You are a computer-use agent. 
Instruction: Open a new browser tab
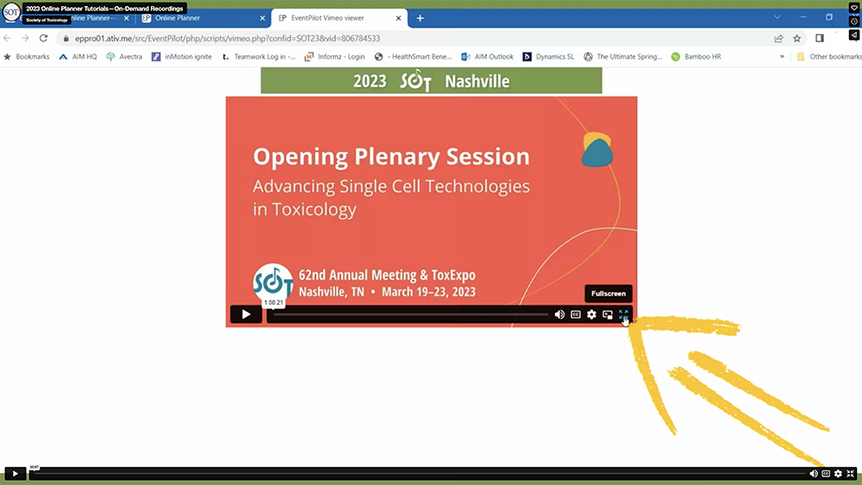pos(420,18)
